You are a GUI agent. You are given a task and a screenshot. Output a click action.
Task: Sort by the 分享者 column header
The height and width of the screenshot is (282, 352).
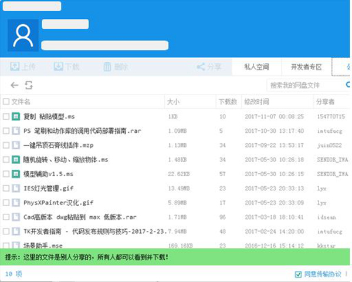325,102
